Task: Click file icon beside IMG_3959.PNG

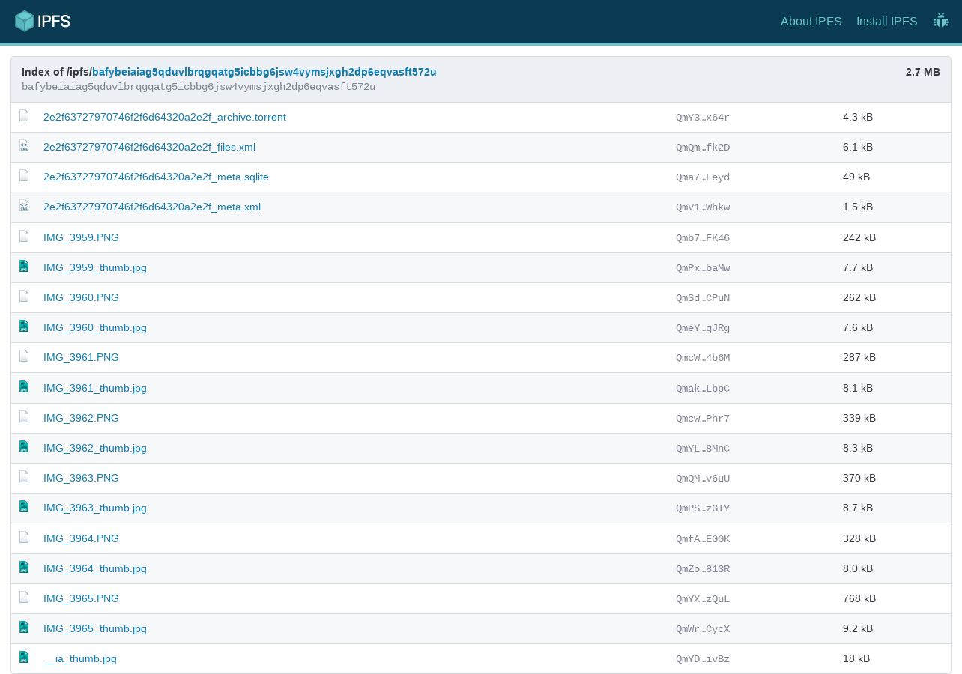Action: (24, 237)
